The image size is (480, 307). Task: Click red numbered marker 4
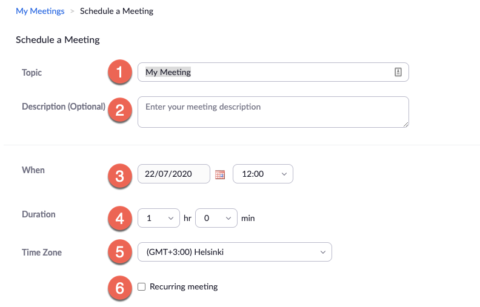[119, 219]
